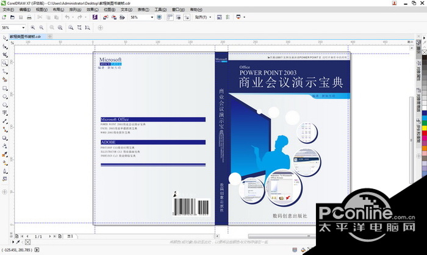Click the vertical scrollbar handle

coord(412,140)
